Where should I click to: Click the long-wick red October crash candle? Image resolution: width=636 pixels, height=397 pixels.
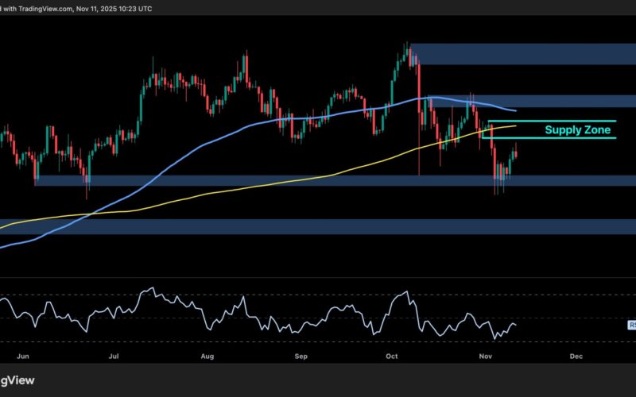pyautogui.click(x=418, y=119)
